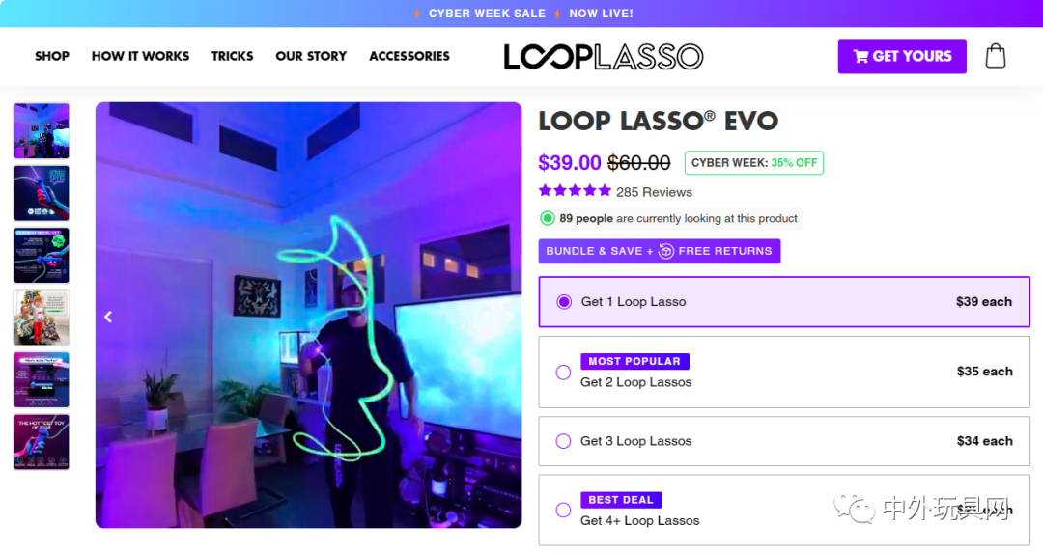Choose the Get 4+ Loop Lassos deal

pyautogui.click(x=784, y=511)
